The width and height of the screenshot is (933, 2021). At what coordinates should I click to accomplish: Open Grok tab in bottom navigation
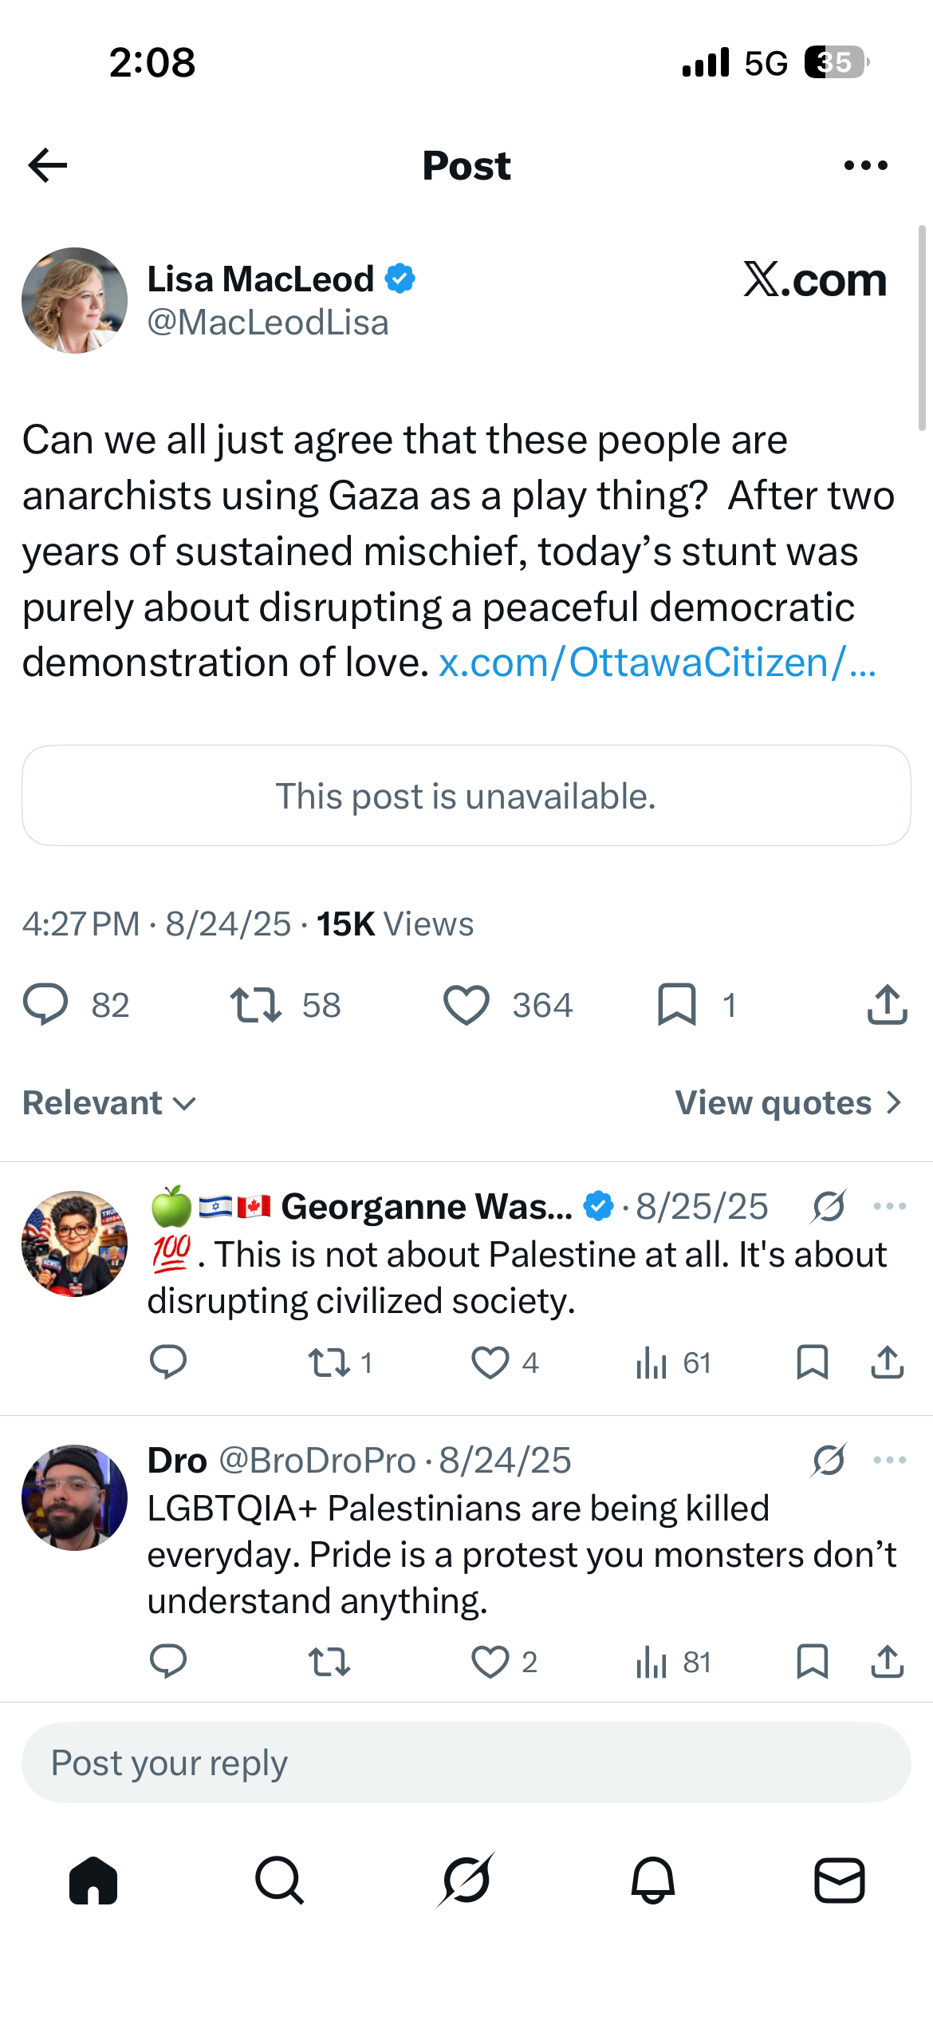[x=467, y=1880]
